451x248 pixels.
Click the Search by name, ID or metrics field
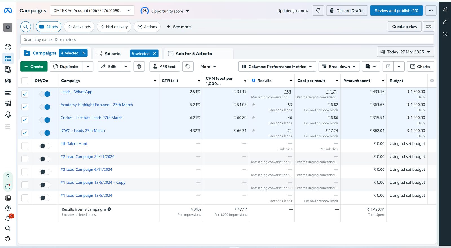click(x=227, y=39)
